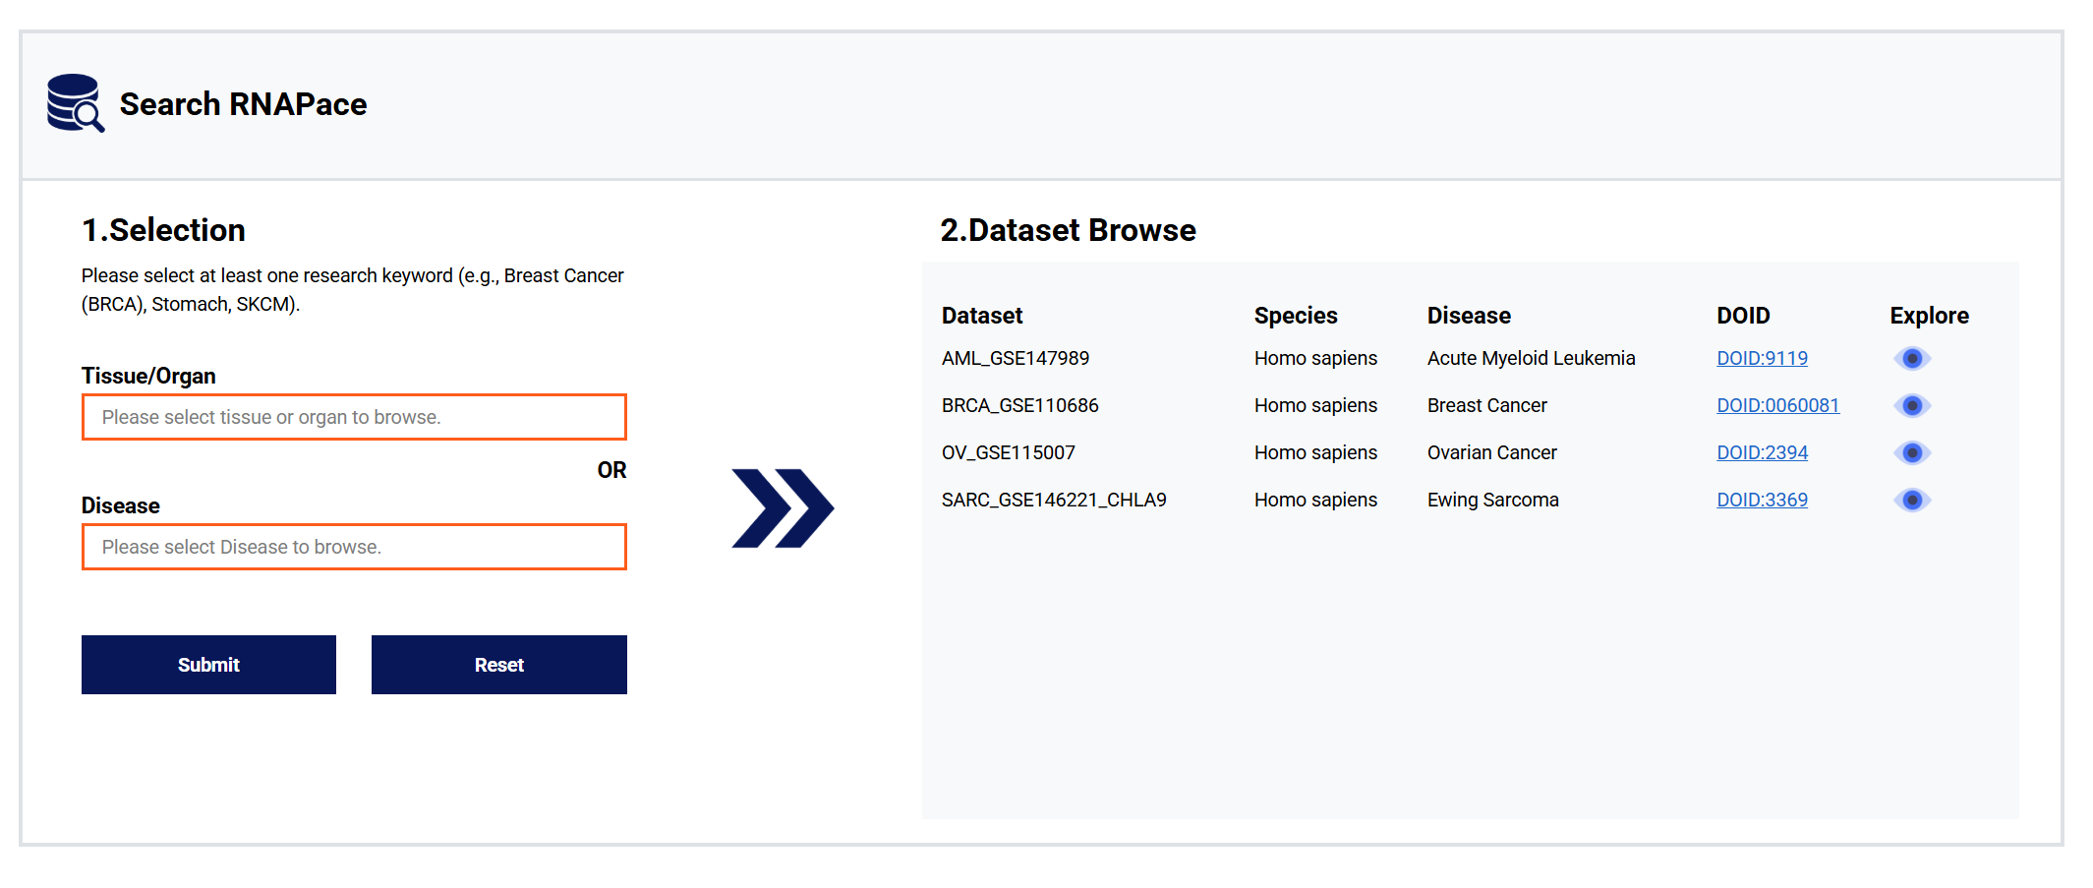The image size is (2093, 888).
Task: Open the Disease selection dropdown
Action: click(354, 547)
